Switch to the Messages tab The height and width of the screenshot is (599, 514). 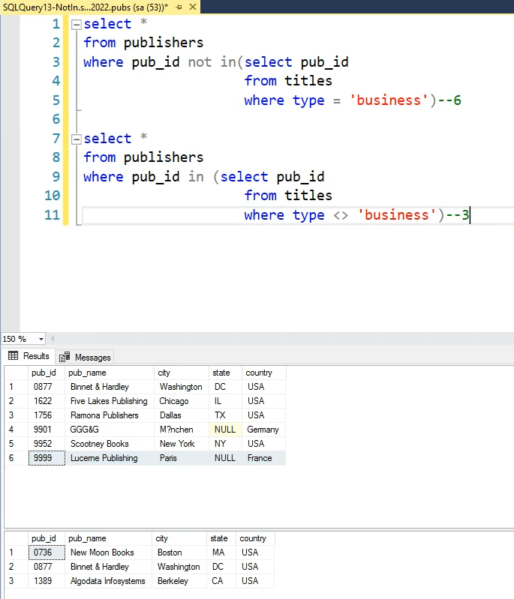pos(86,357)
